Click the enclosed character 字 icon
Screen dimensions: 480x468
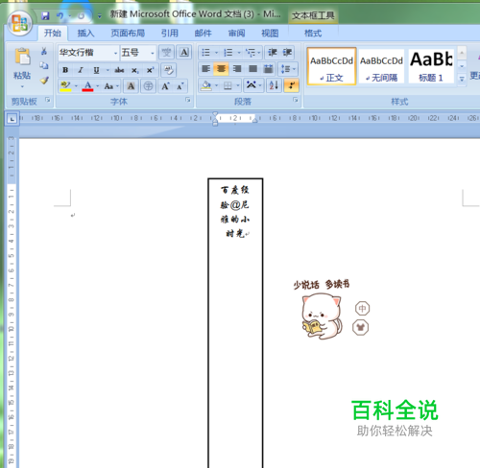(x=148, y=86)
